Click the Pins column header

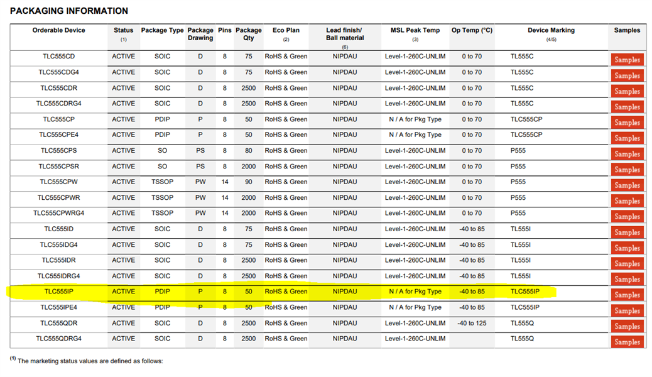(224, 30)
